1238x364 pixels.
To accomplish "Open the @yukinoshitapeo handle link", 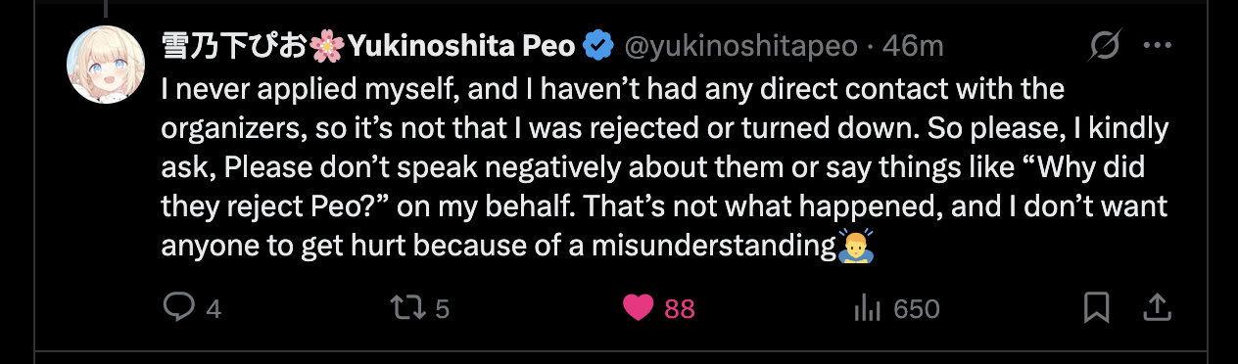I will [740, 45].
